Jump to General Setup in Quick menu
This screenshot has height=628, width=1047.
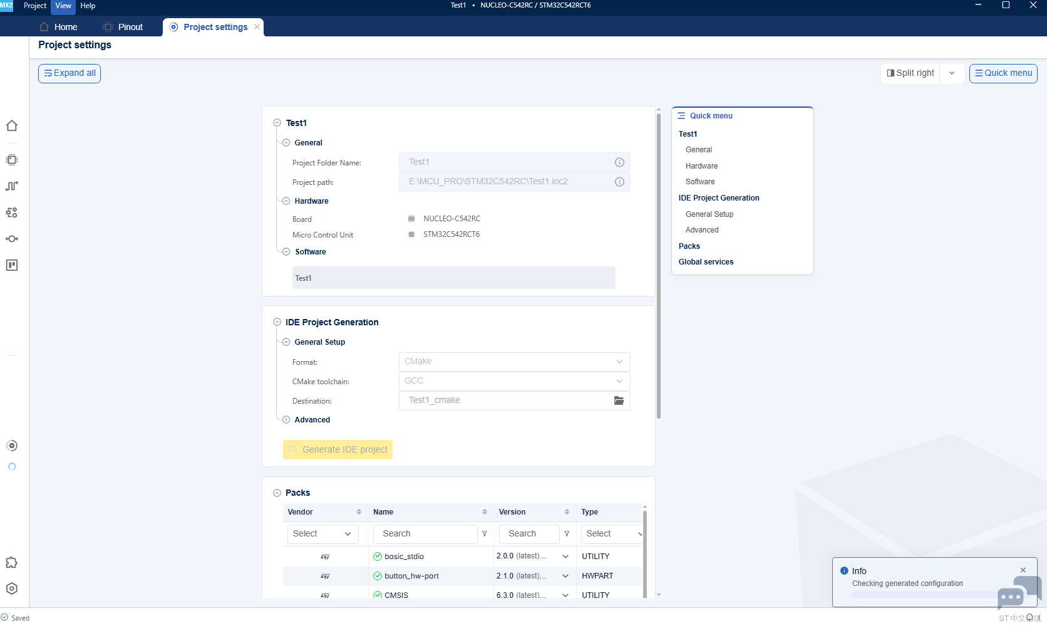pyautogui.click(x=709, y=214)
